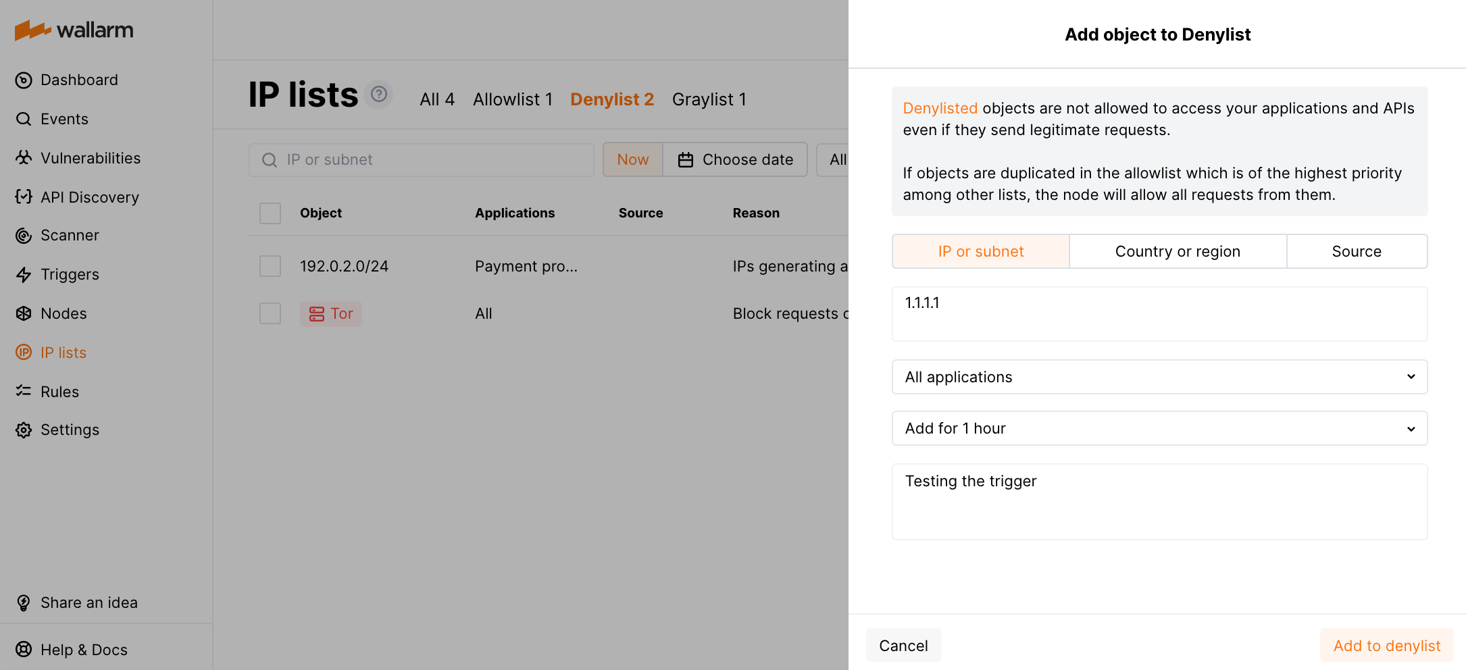The image size is (1466, 670).
Task: Open the help tooltip next to IP lists title
Action: [379, 95]
